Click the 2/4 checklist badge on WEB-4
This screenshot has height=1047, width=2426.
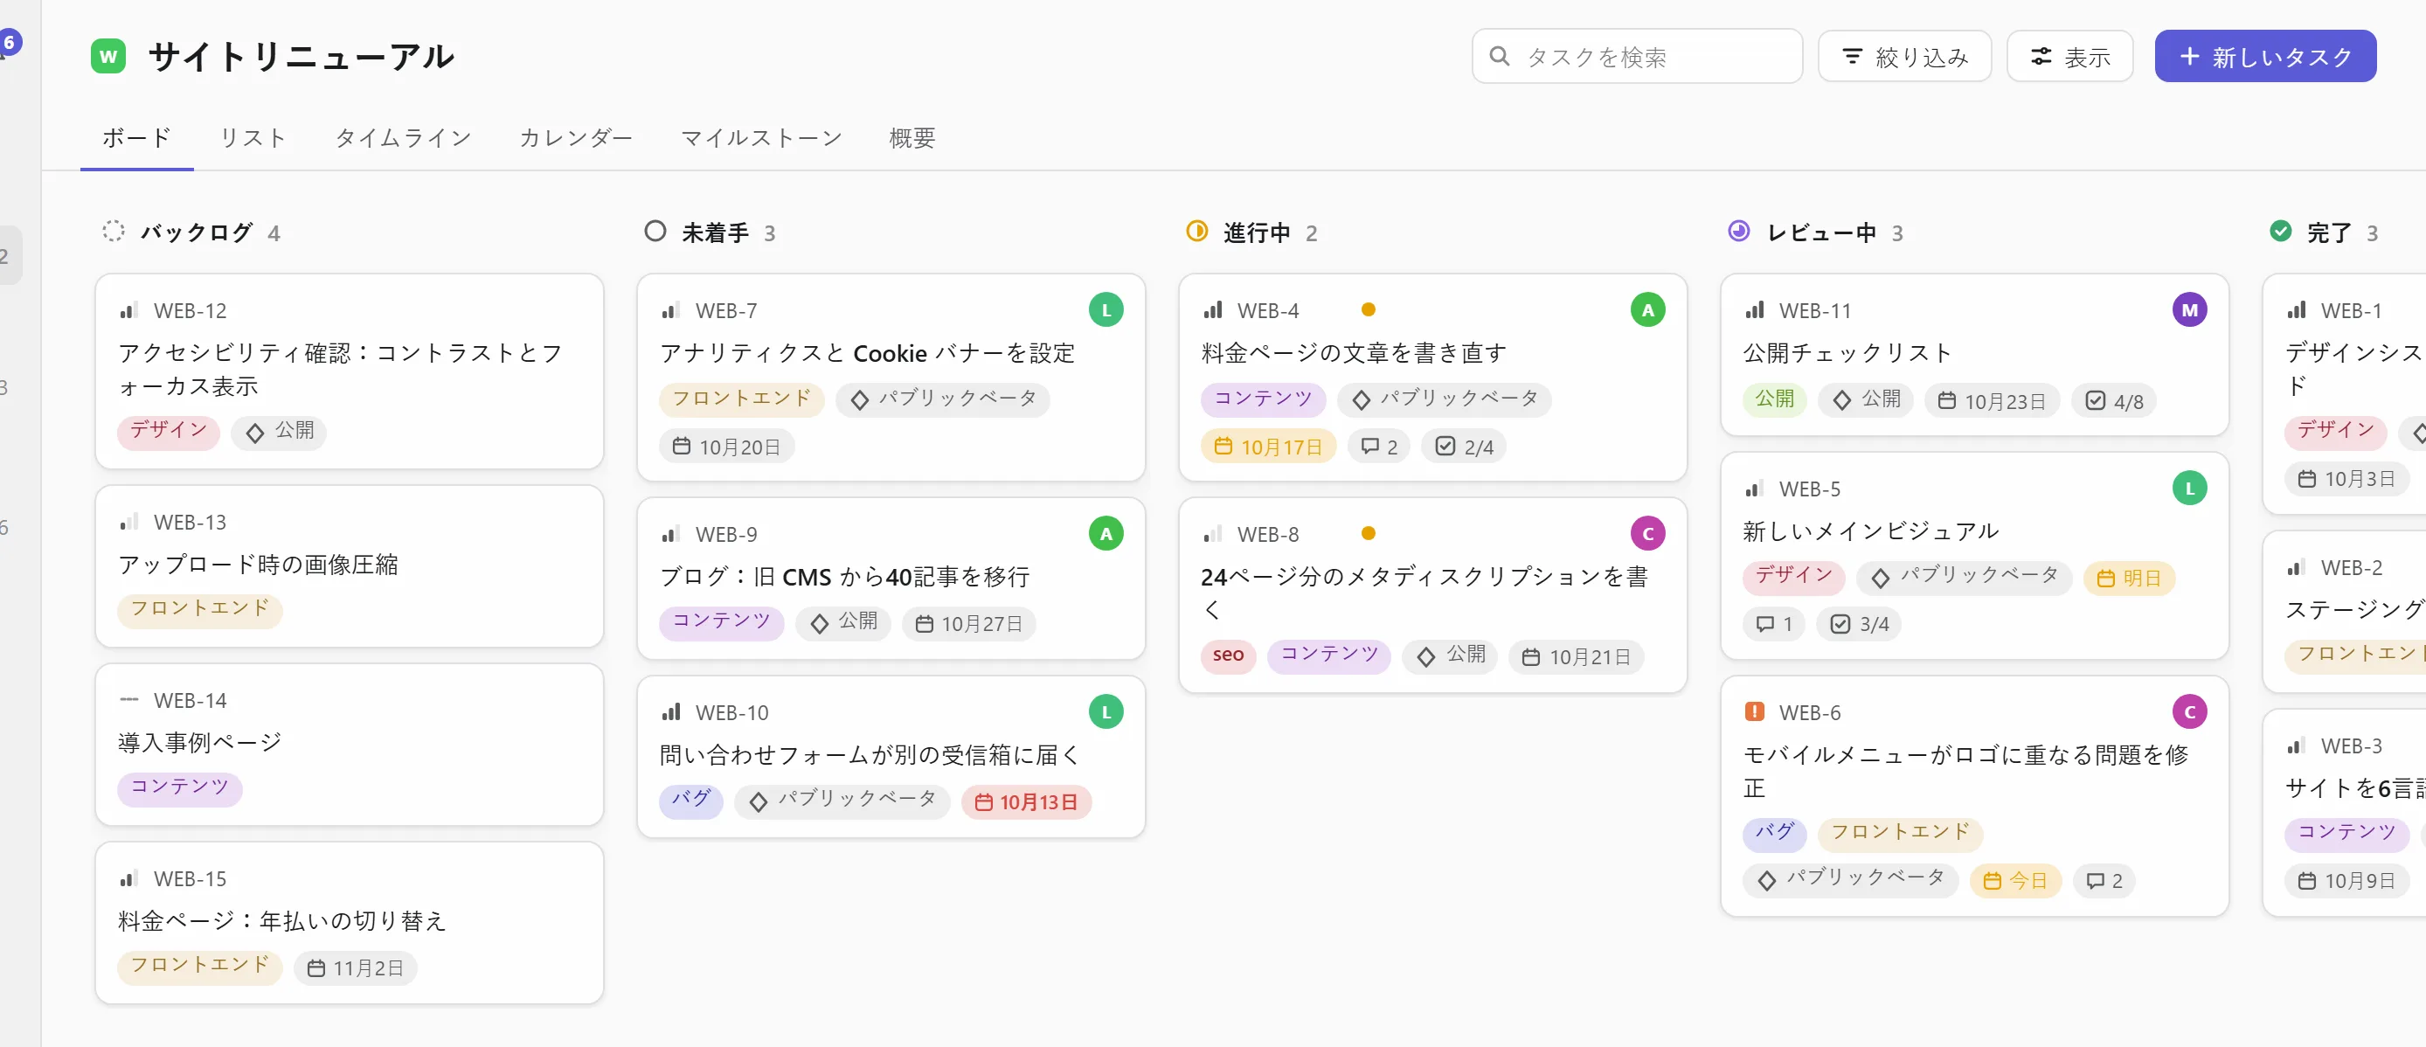click(x=1464, y=447)
